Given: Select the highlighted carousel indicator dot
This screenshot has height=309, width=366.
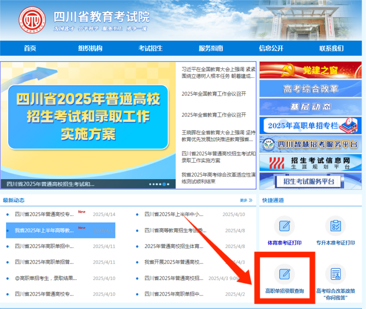Looking at the screenshot, I should (x=164, y=184).
